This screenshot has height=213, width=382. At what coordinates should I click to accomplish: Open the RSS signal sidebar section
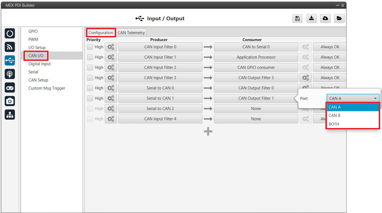[x=10, y=47]
